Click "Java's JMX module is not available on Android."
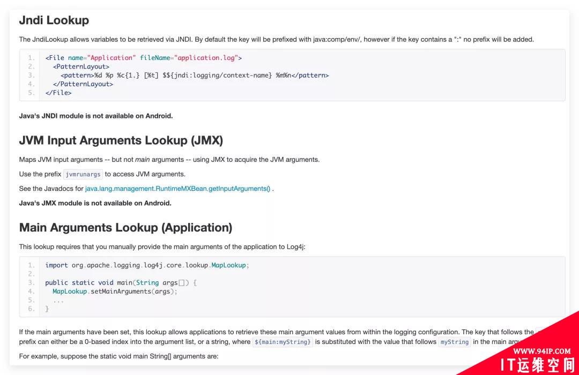Image resolution: width=579 pixels, height=375 pixels. (x=95, y=203)
